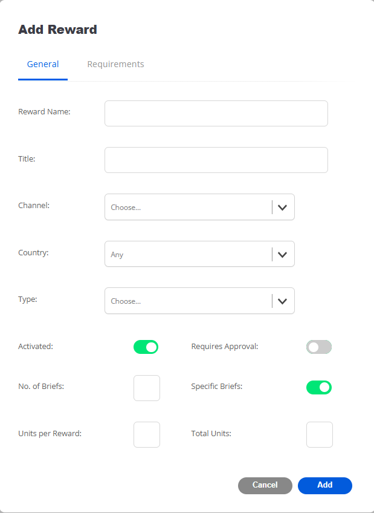The image size is (374, 513).
Task: Open the Channel dropdown chevron
Action: (x=282, y=207)
